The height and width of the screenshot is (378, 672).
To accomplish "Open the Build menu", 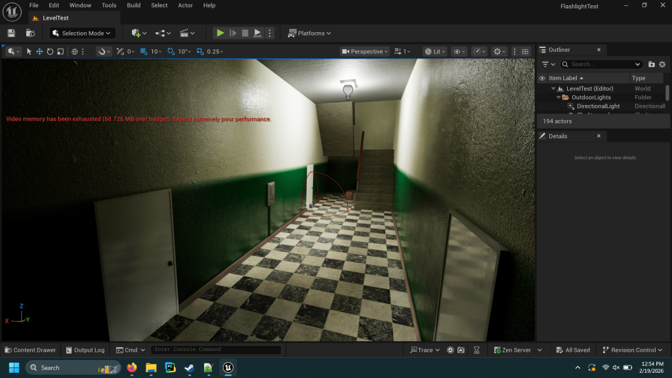I will coord(133,5).
